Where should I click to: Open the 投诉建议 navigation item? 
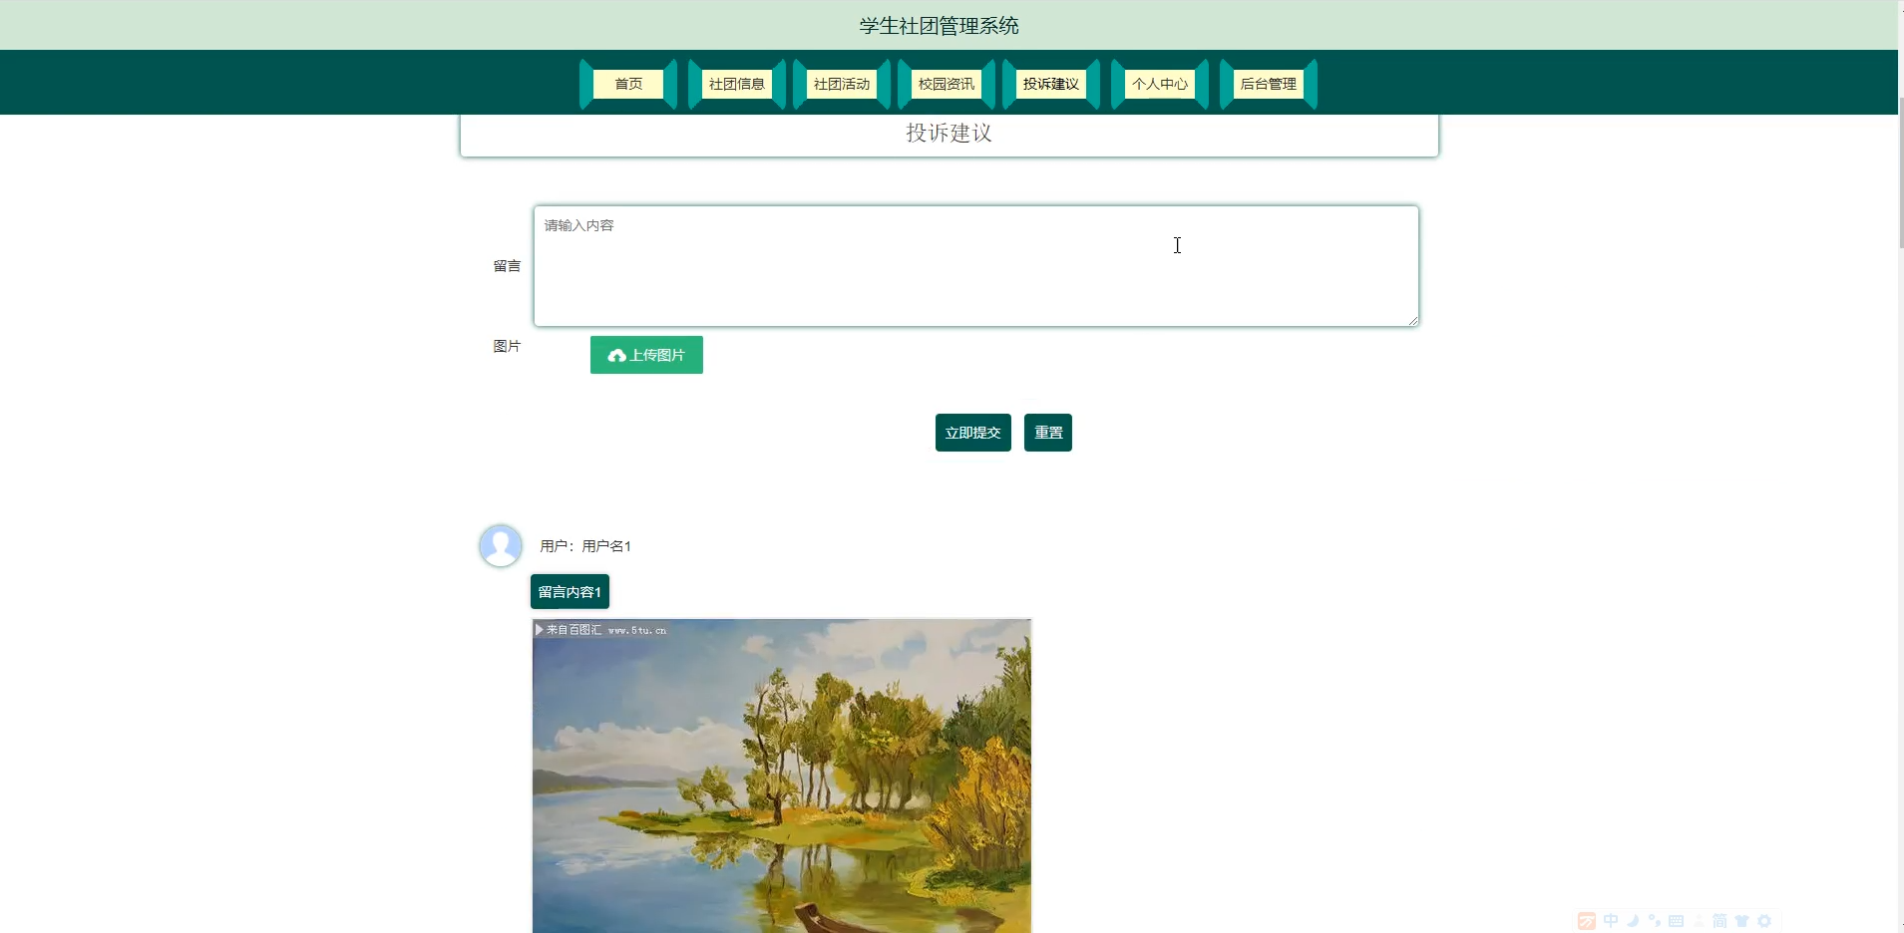(1050, 84)
